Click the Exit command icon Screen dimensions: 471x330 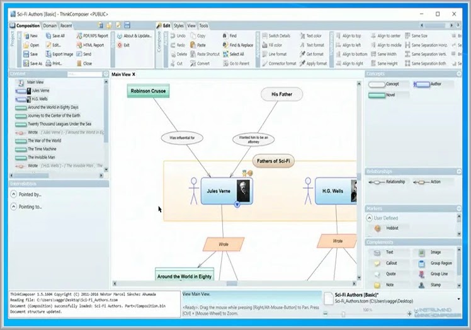120,45
